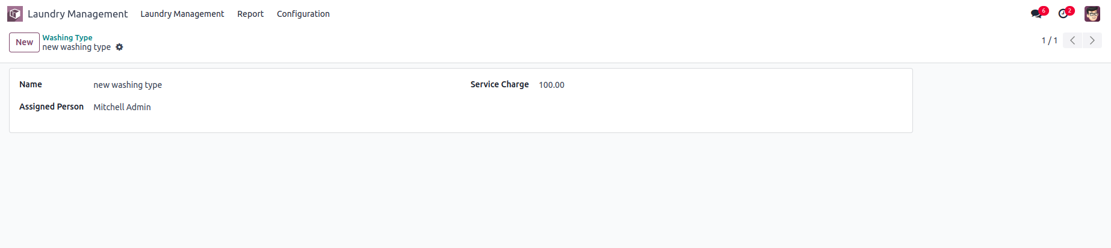Open the Laundry Management menu item

point(182,14)
